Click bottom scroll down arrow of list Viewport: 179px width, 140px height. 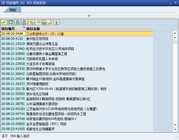point(175,129)
